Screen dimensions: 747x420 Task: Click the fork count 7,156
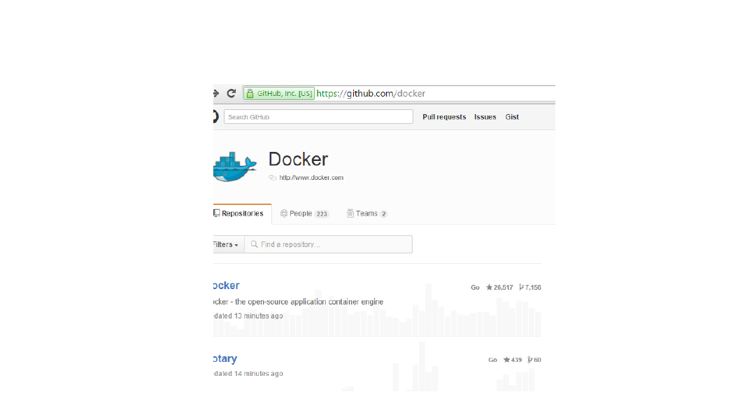point(529,288)
